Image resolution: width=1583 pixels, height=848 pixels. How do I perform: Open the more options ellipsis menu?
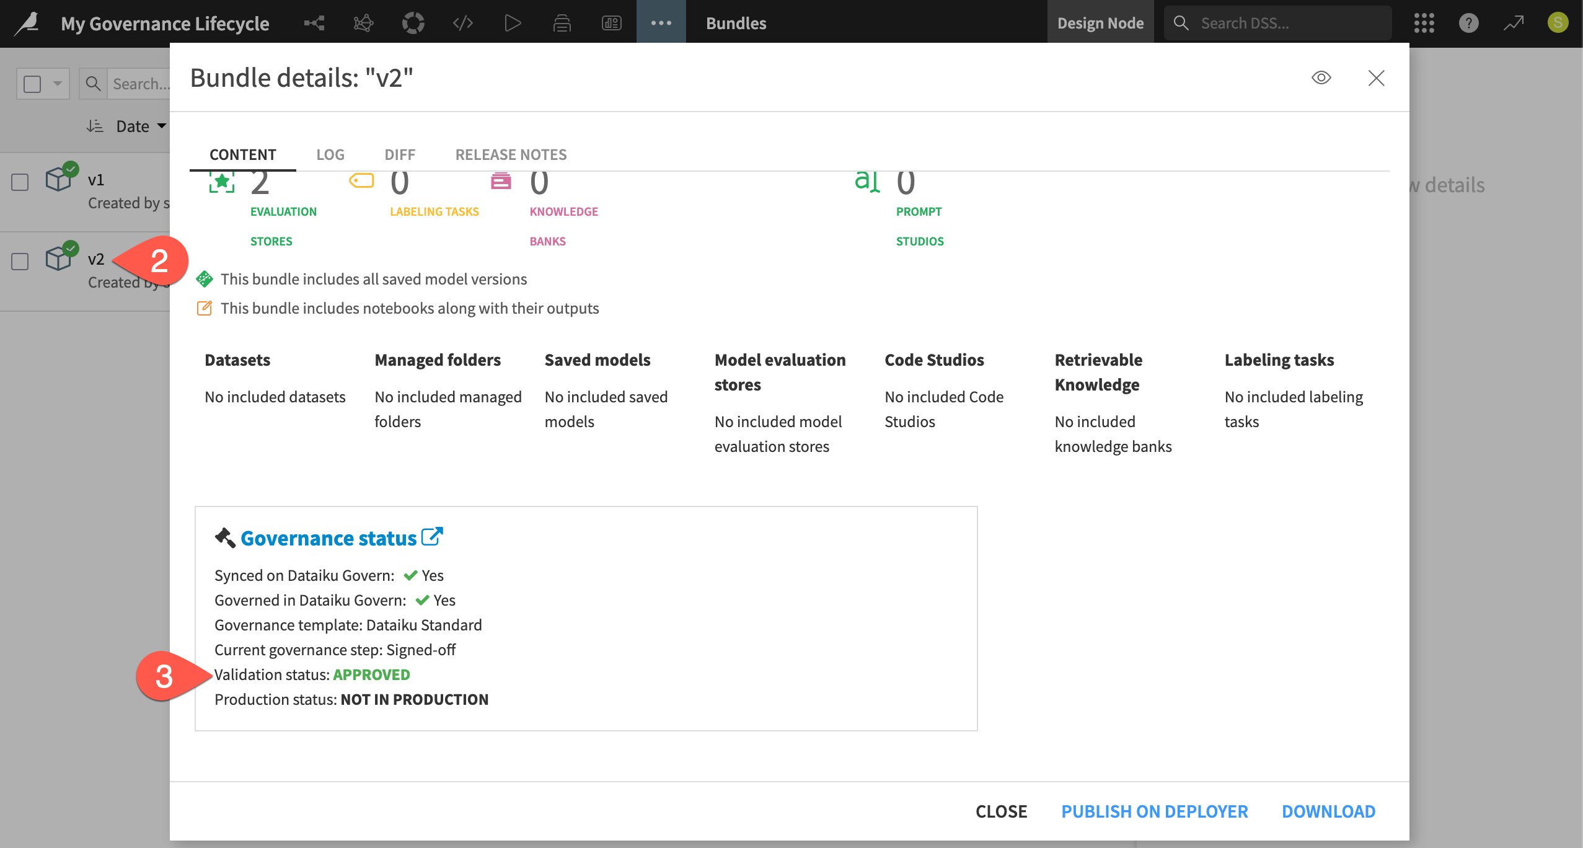pos(661,22)
